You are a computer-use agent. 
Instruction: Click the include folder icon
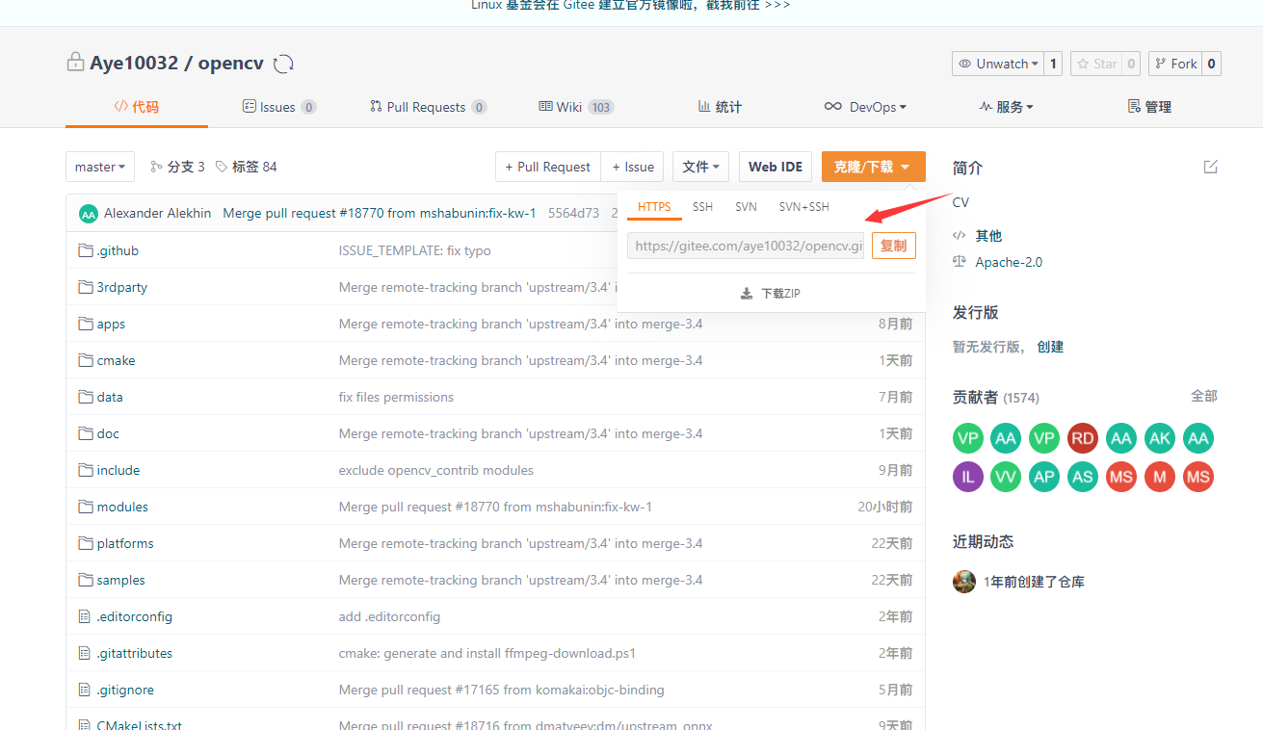[x=86, y=470]
